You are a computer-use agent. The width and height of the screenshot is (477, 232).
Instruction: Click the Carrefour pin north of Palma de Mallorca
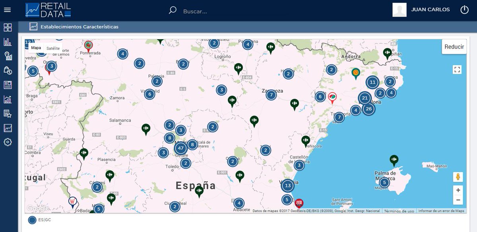coord(394,160)
